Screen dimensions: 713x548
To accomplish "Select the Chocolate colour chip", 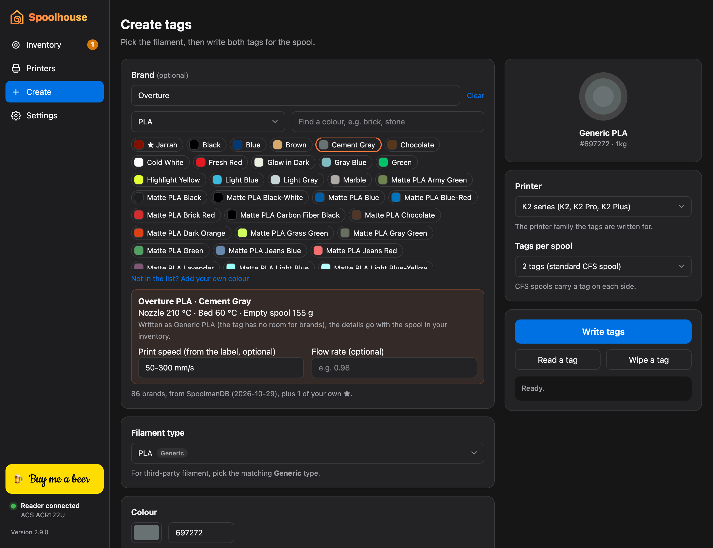I will click(x=412, y=145).
